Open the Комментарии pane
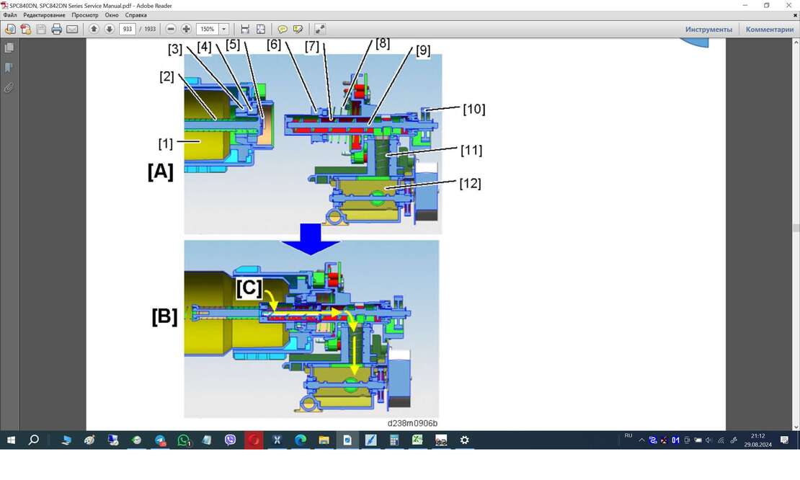The width and height of the screenshot is (800, 480). [x=769, y=30]
